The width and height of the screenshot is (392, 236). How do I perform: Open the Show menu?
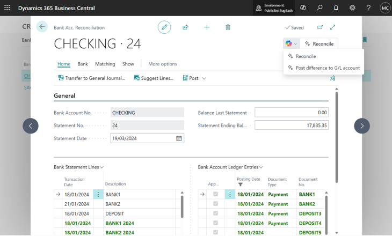click(128, 64)
